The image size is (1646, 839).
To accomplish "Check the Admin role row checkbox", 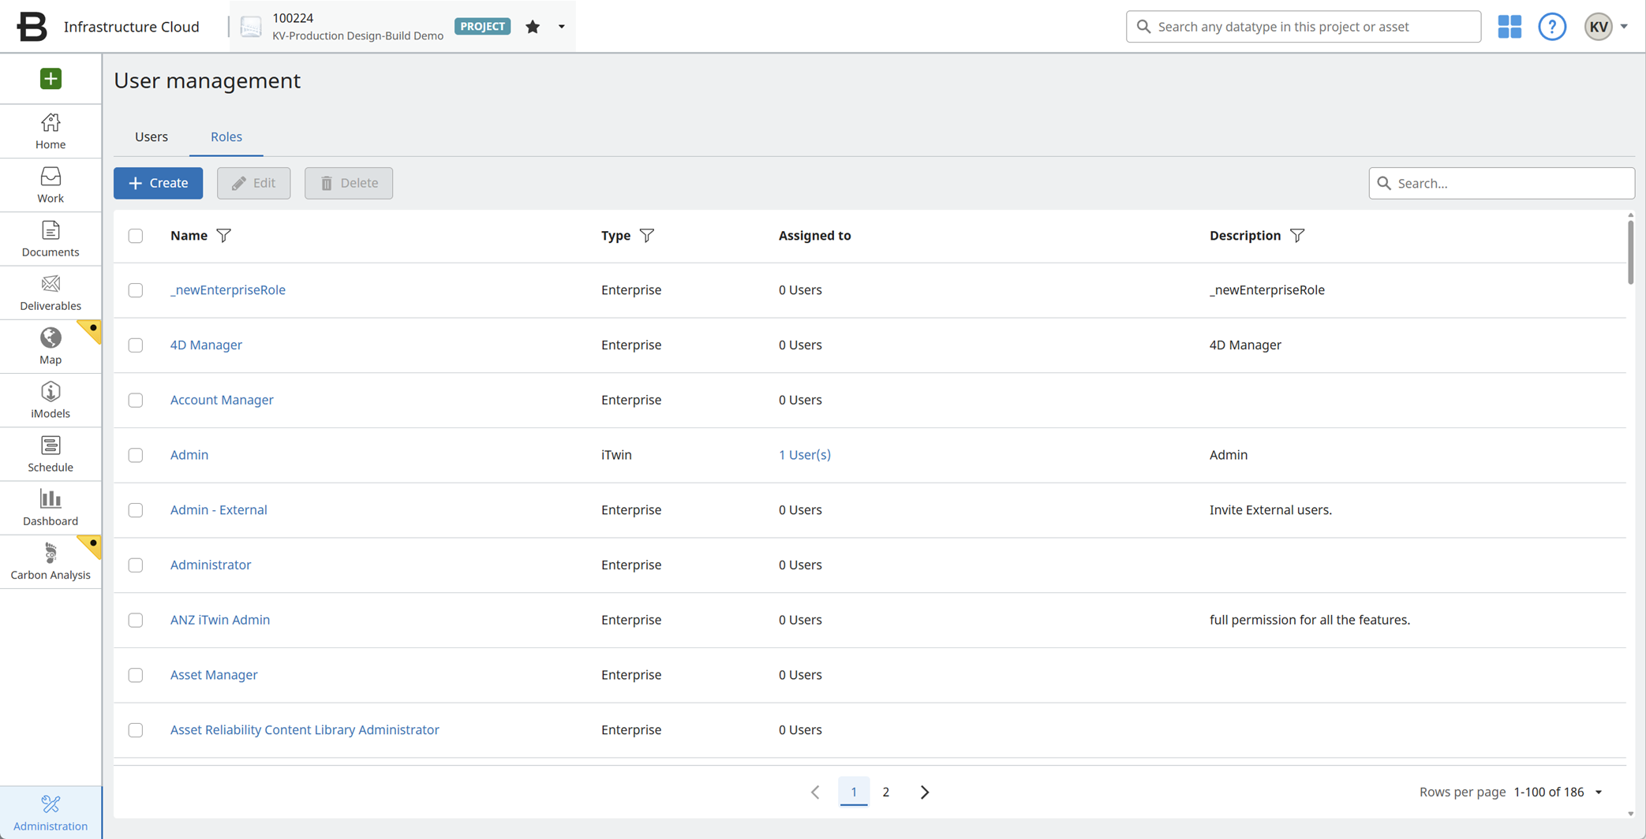I will point(136,455).
